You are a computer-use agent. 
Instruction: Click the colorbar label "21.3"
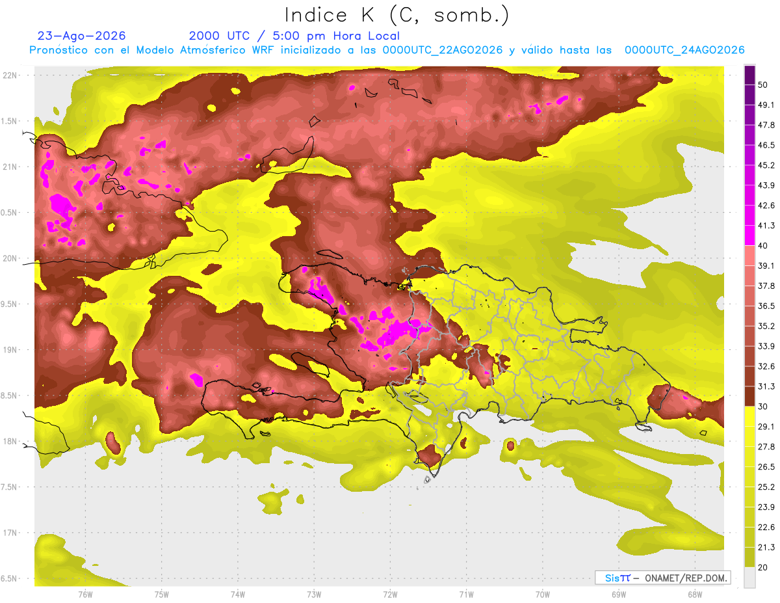tap(767, 548)
